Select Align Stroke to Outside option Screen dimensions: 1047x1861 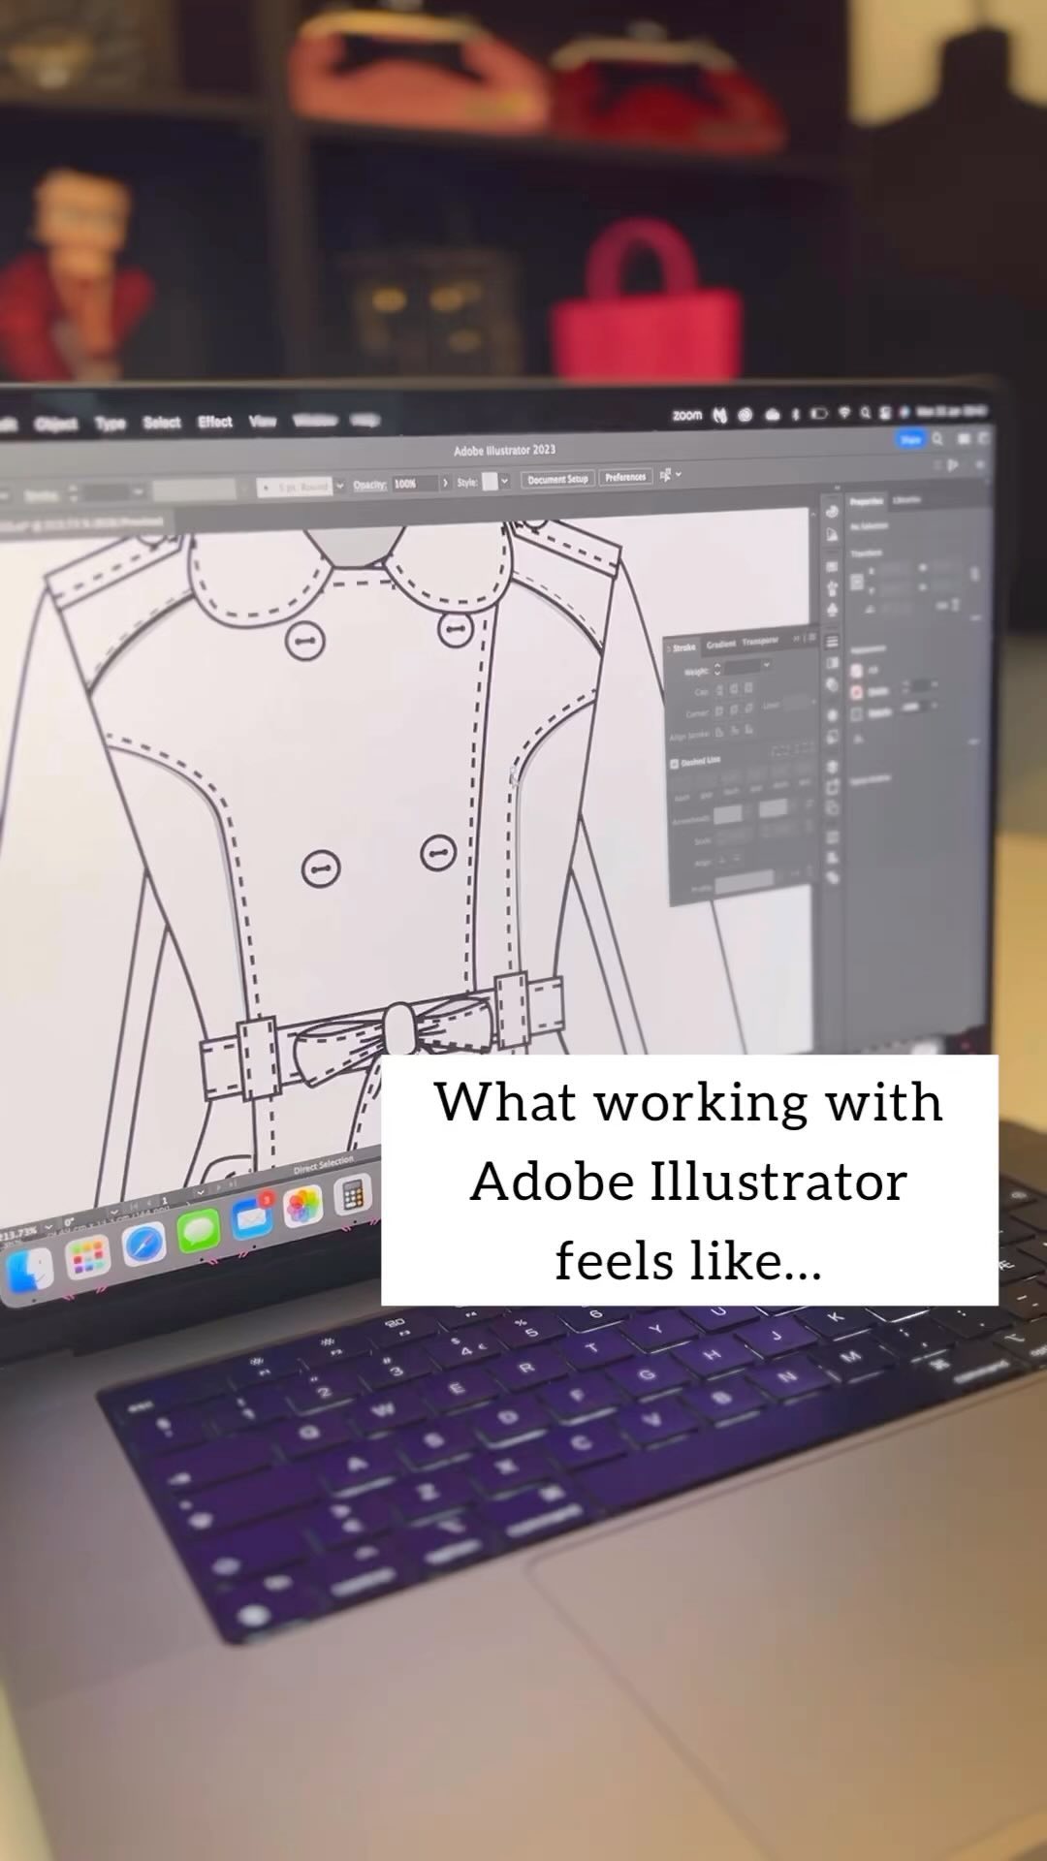pos(749,730)
